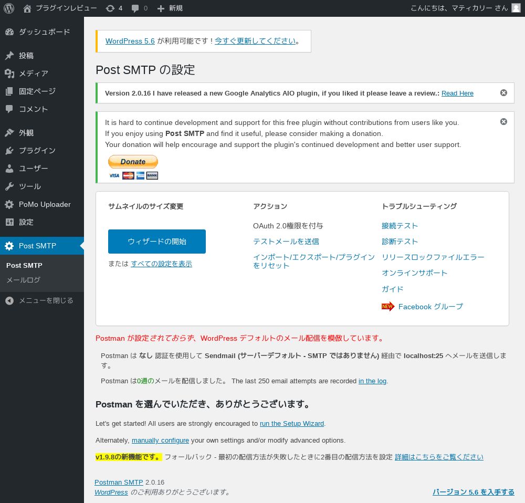Select the Post SMTP submenu entry
The height and width of the screenshot is (503, 525).
coord(25,265)
